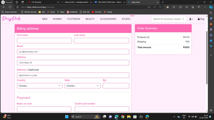Viewport: 214px width, 120px height.
Task: Open File Explorer from the taskbar
Action: coord(129,117)
